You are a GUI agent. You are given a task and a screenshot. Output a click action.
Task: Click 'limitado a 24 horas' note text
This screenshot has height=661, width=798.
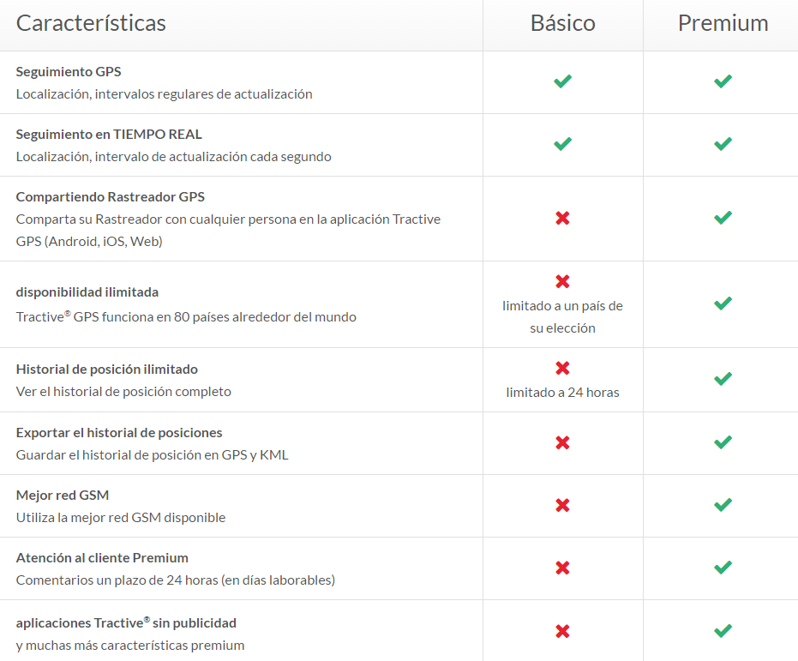pos(562,393)
